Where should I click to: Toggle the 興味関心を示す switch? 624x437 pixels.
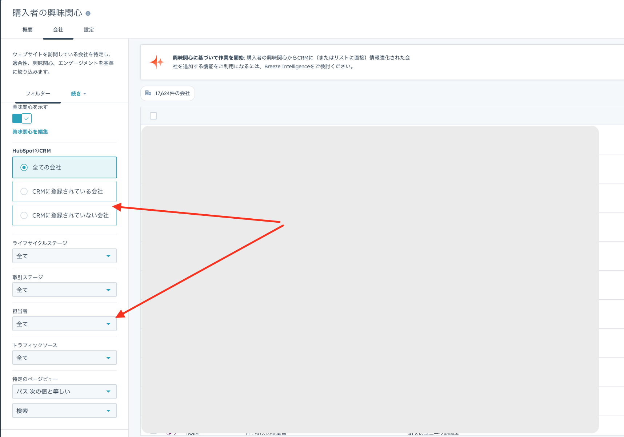click(x=22, y=118)
